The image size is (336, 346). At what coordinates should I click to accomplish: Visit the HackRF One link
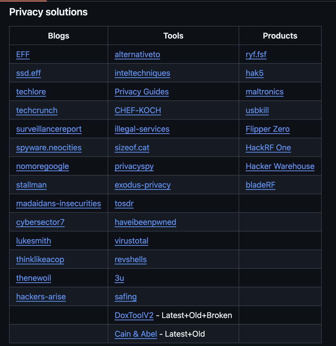[268, 148]
